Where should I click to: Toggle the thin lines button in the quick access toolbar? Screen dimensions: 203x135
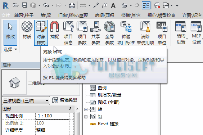[146, 5]
